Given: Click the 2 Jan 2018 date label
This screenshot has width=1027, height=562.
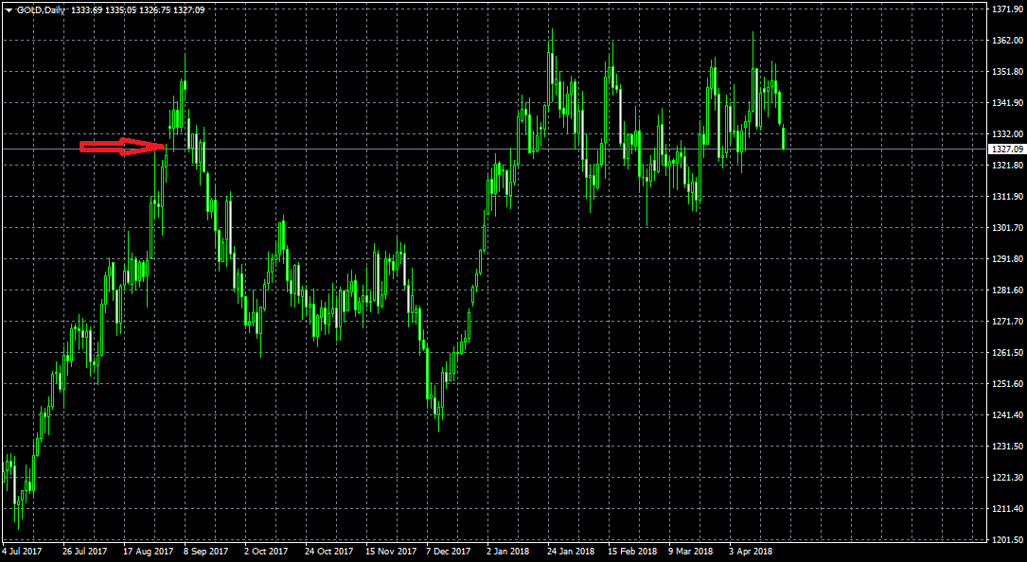Looking at the screenshot, I should tap(509, 552).
